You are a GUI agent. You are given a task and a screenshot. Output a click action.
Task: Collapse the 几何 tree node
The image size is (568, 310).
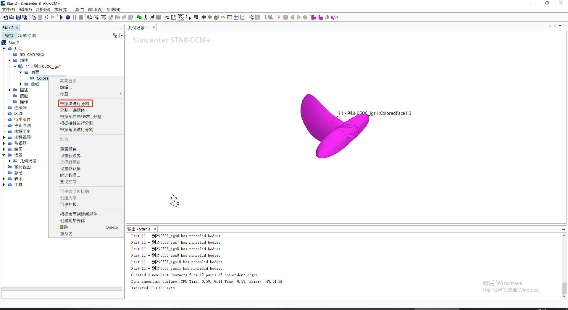point(4,49)
